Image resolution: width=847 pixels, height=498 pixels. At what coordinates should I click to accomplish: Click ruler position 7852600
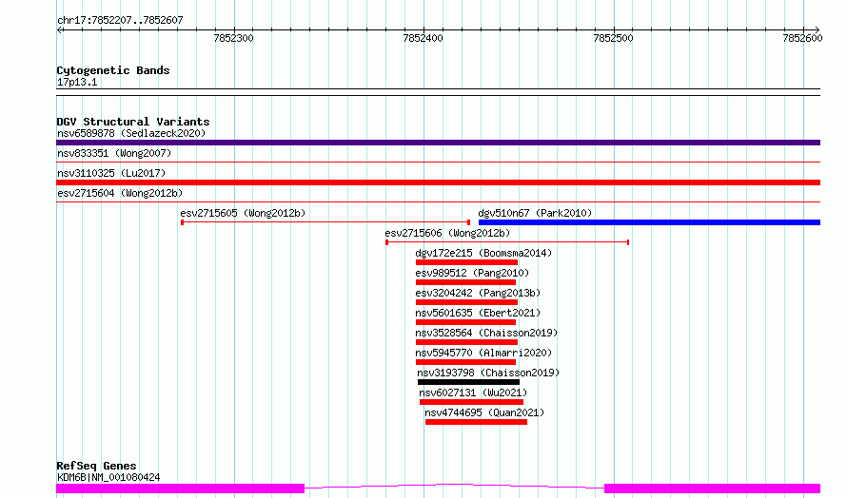coord(802,38)
